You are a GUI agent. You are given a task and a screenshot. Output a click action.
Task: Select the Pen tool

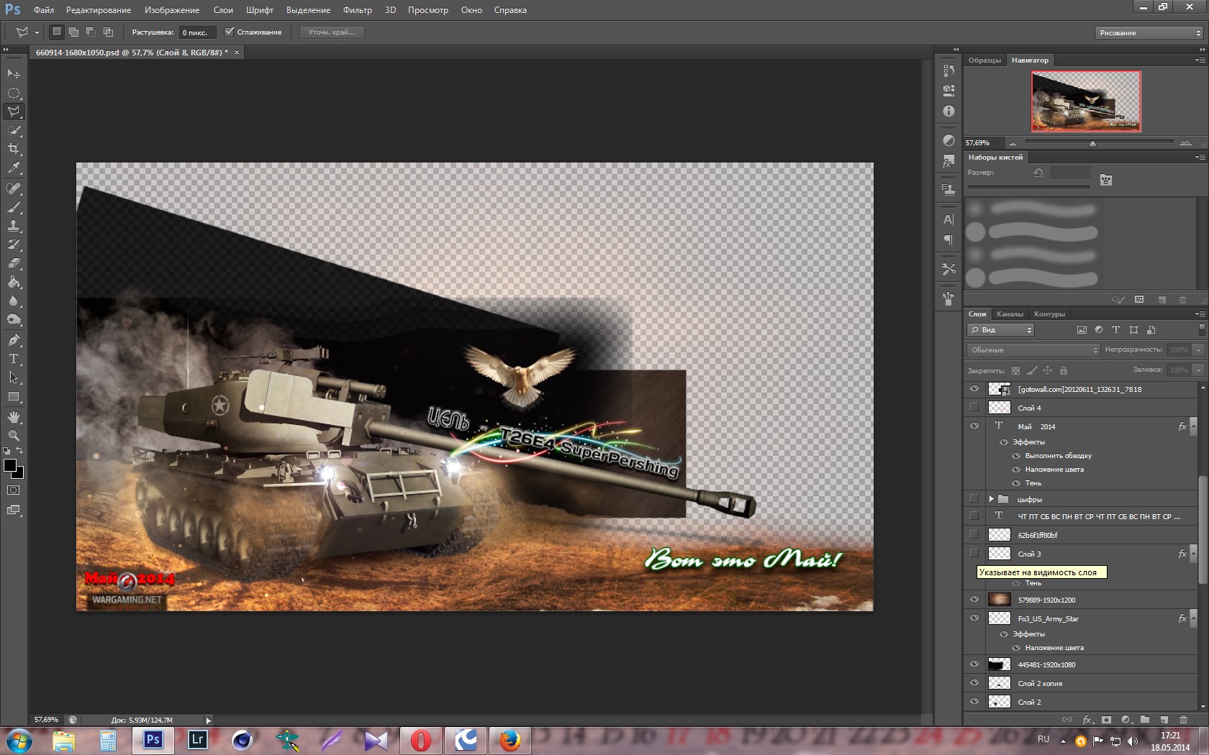[x=14, y=340]
